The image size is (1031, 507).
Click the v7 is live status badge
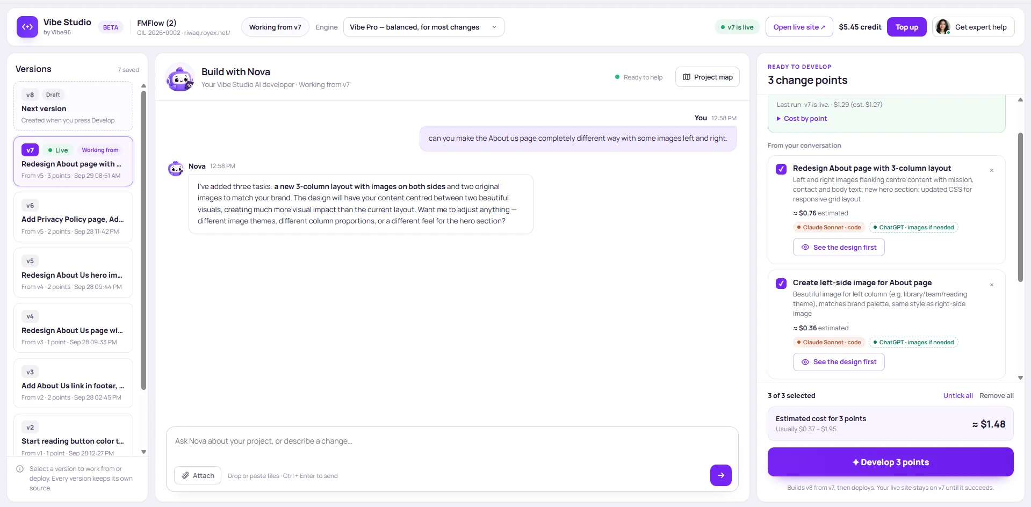[737, 27]
